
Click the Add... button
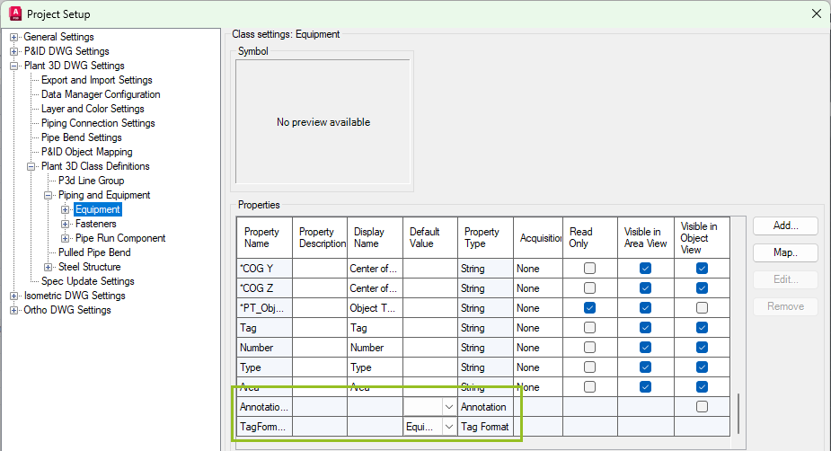click(x=785, y=225)
